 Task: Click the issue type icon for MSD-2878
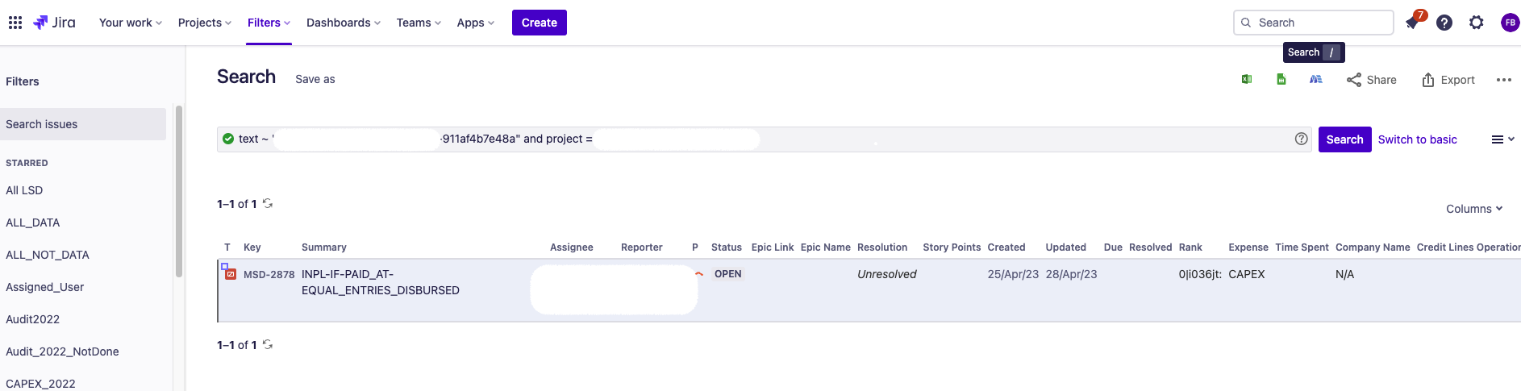[231, 274]
